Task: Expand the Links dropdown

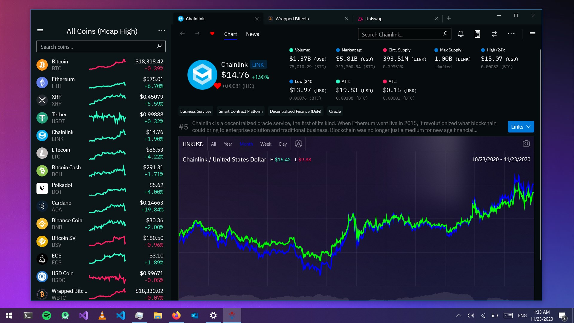Action: tap(520, 127)
